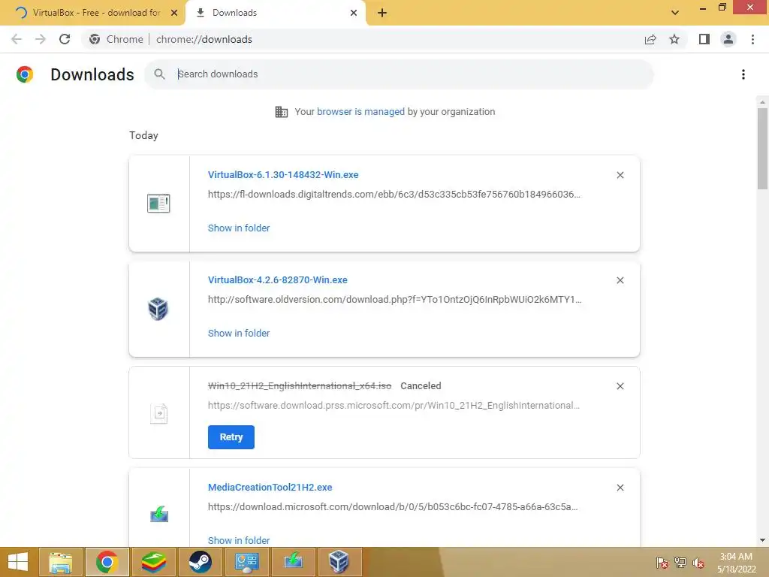The image size is (769, 577).
Task: Close the Downloads tab
Action: point(354,13)
